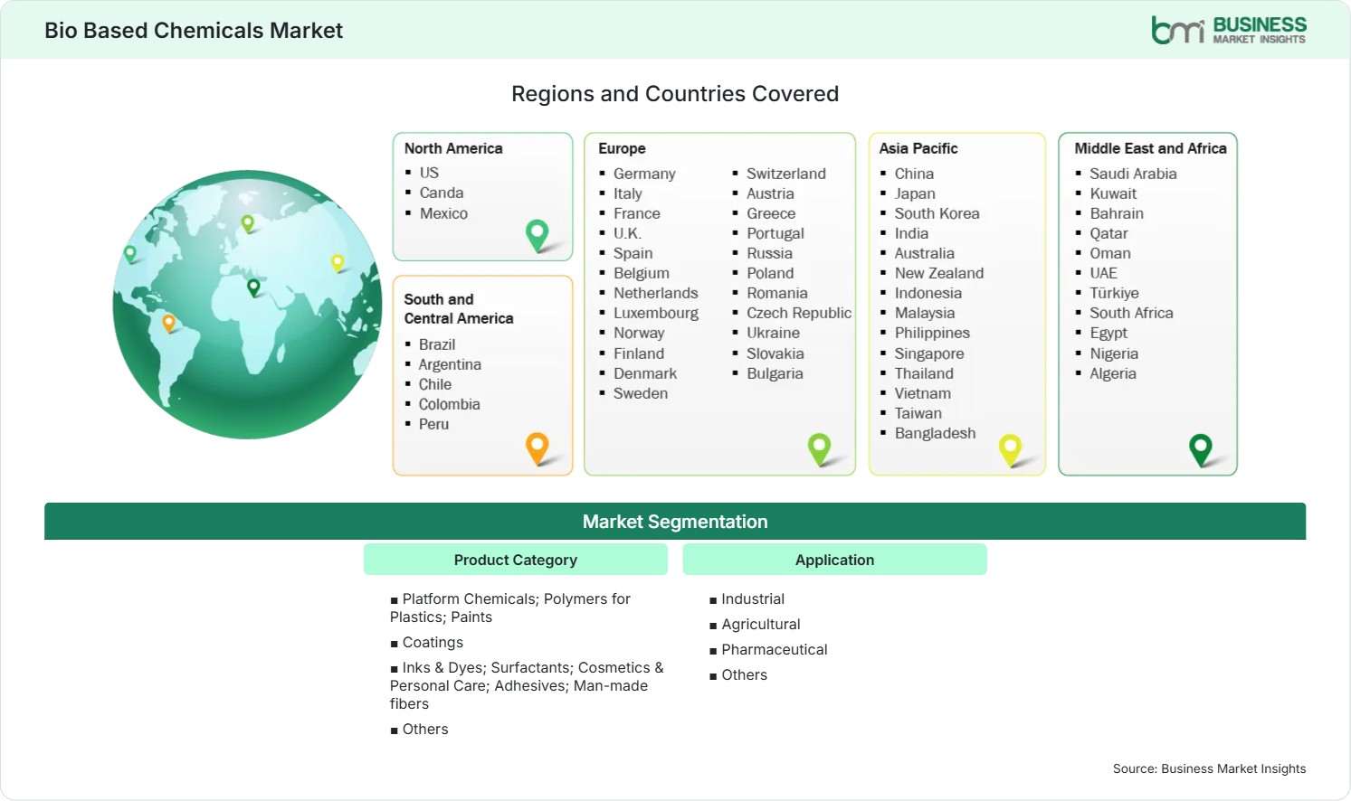Select the Application header
Image resolution: width=1351 pixels, height=801 pixels.
[x=834, y=560]
